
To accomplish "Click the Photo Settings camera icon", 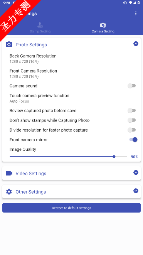I will pyautogui.click(x=9, y=44).
